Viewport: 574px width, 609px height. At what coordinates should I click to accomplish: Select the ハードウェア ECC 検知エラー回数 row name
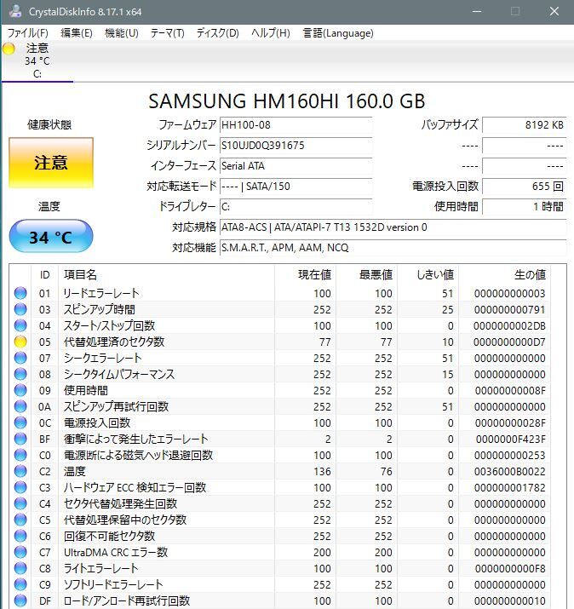pos(135,487)
